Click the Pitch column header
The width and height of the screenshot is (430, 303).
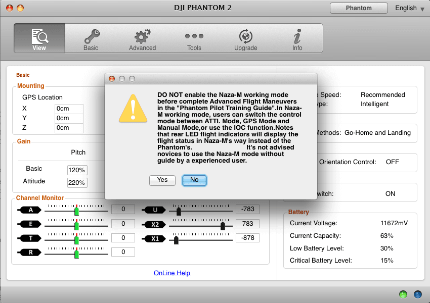pos(78,153)
